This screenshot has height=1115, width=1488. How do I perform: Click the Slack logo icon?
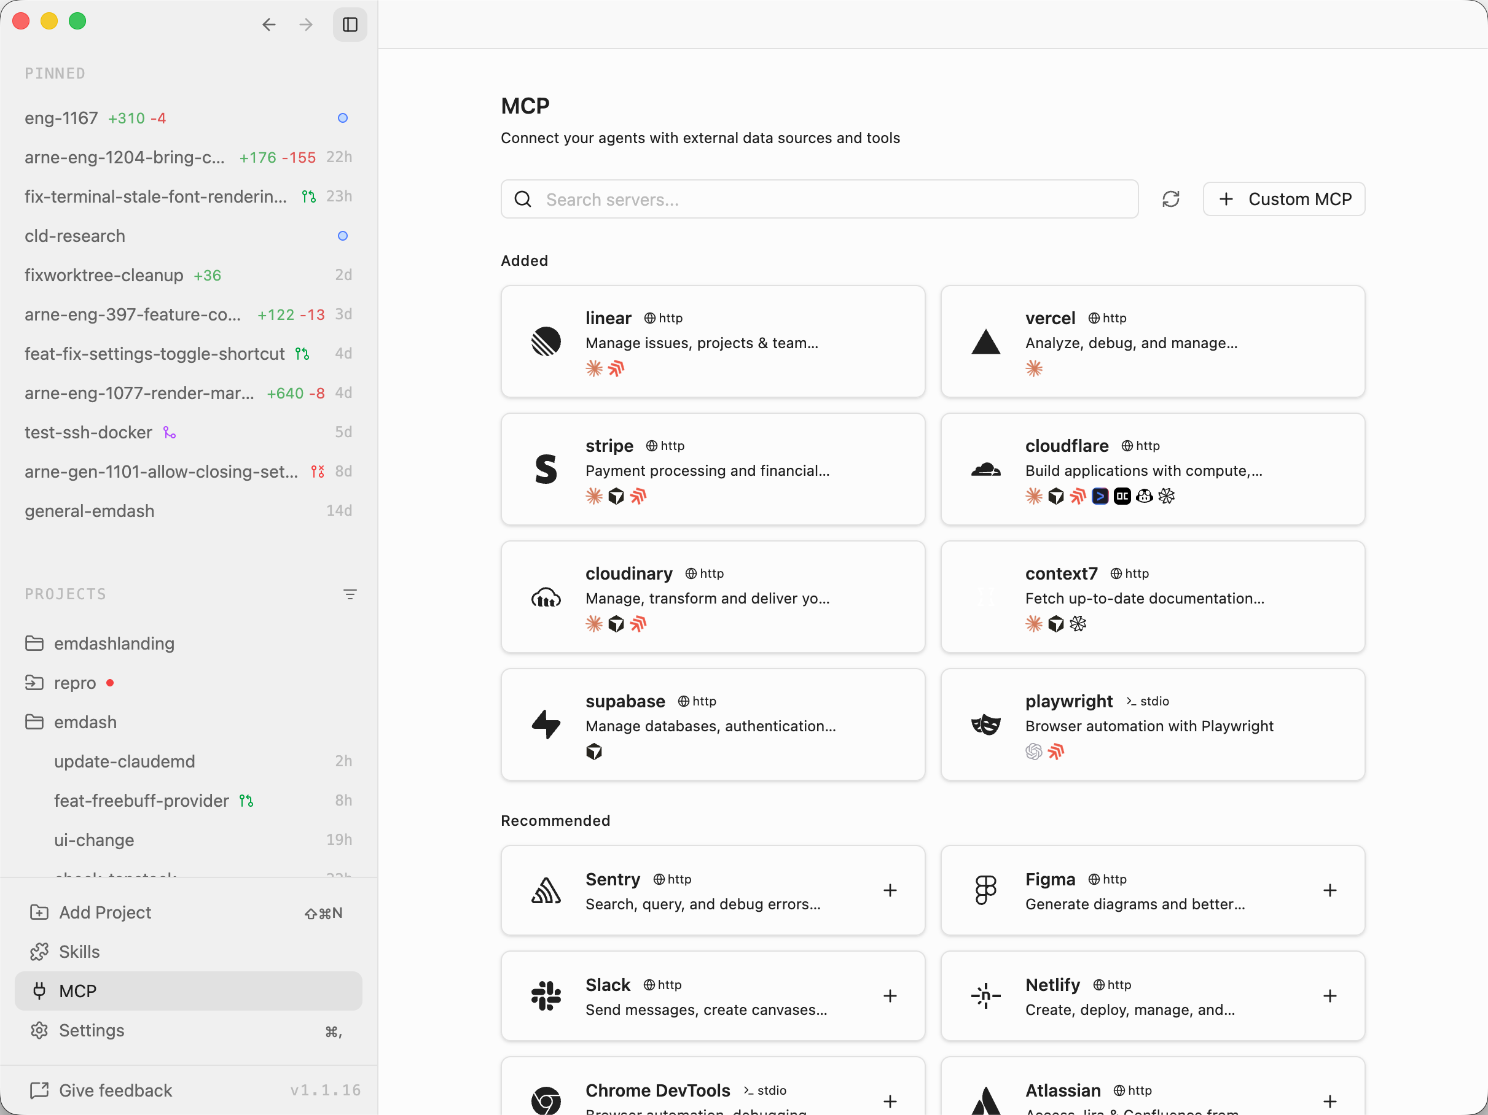point(546,996)
